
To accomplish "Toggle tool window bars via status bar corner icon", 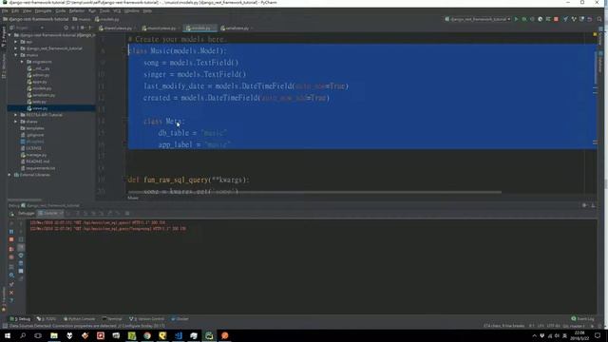I will (4, 326).
